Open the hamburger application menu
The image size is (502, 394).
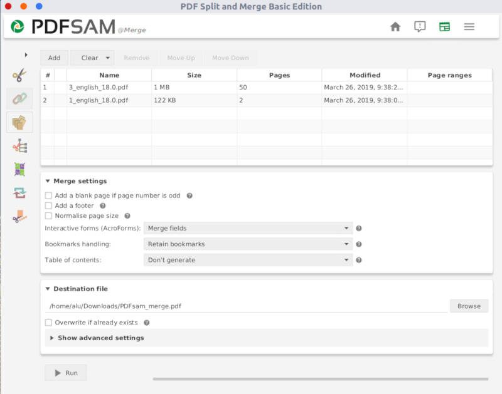469,26
